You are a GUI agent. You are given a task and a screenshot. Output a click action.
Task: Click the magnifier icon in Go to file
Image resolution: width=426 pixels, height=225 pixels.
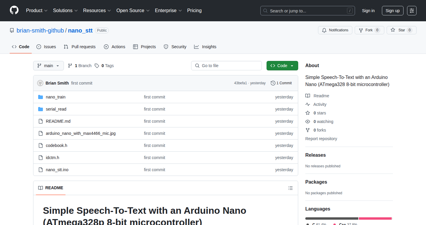(197, 66)
